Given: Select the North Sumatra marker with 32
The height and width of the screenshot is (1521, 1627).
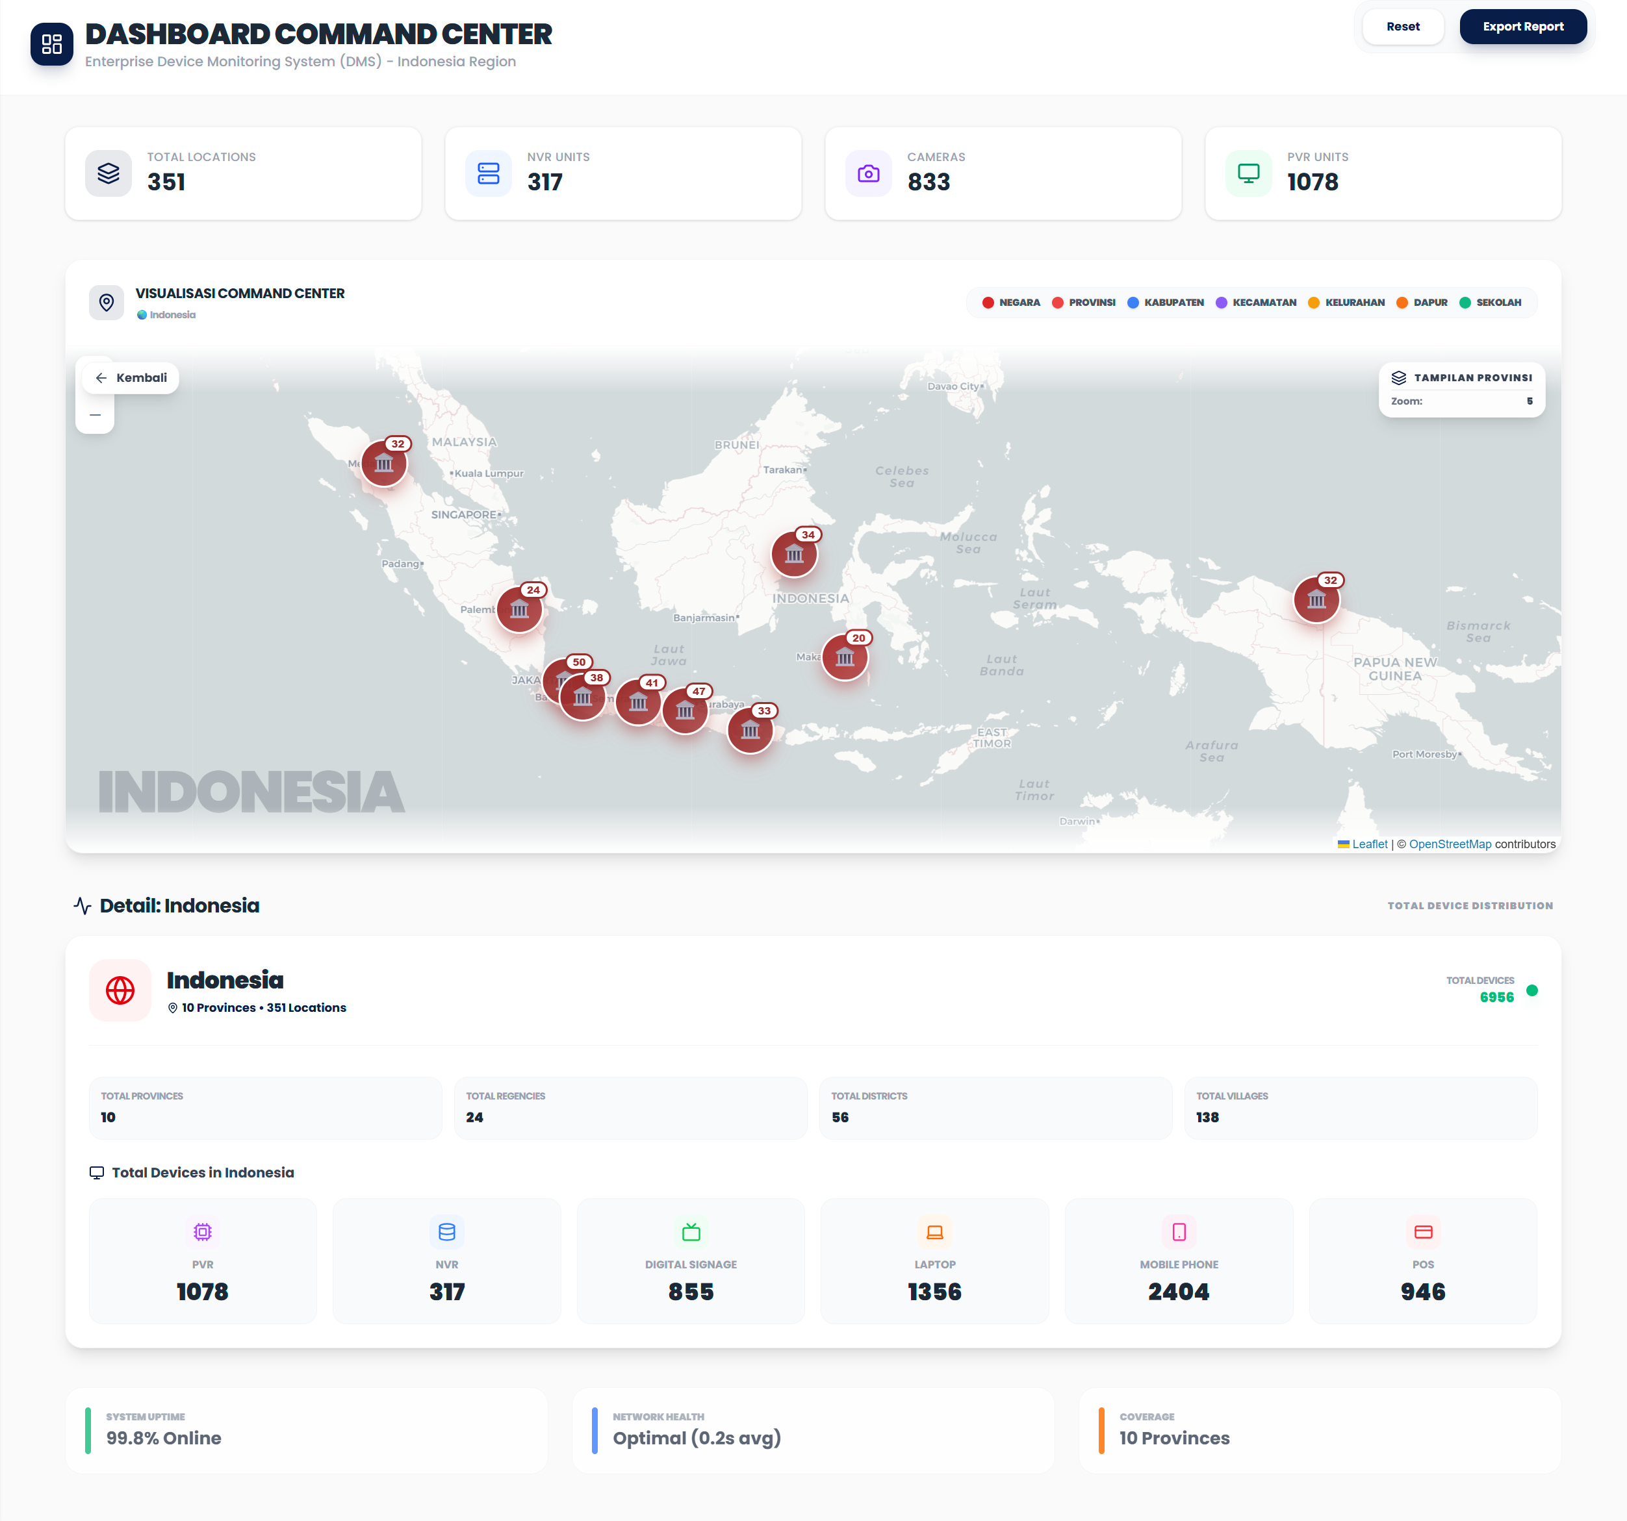Looking at the screenshot, I should 384,463.
